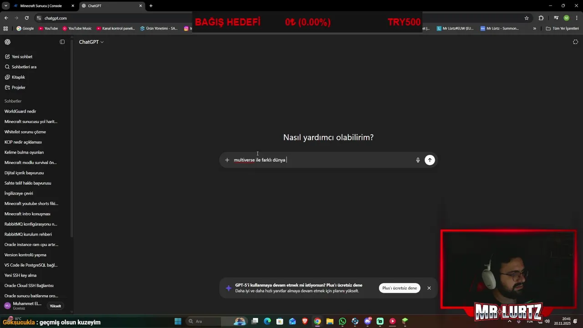Open browser extensions puzzle icon
Screen dimensions: 583x328
click(x=541, y=18)
